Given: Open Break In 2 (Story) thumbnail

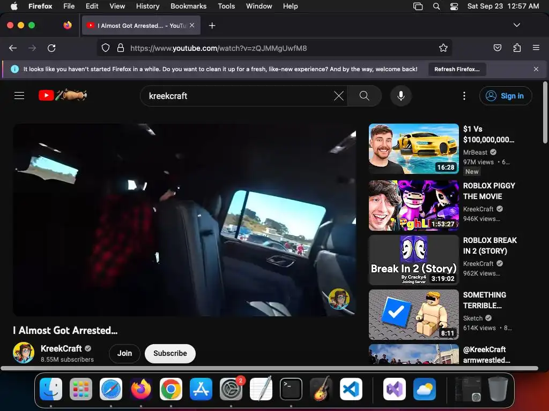Looking at the screenshot, I should tap(413, 260).
